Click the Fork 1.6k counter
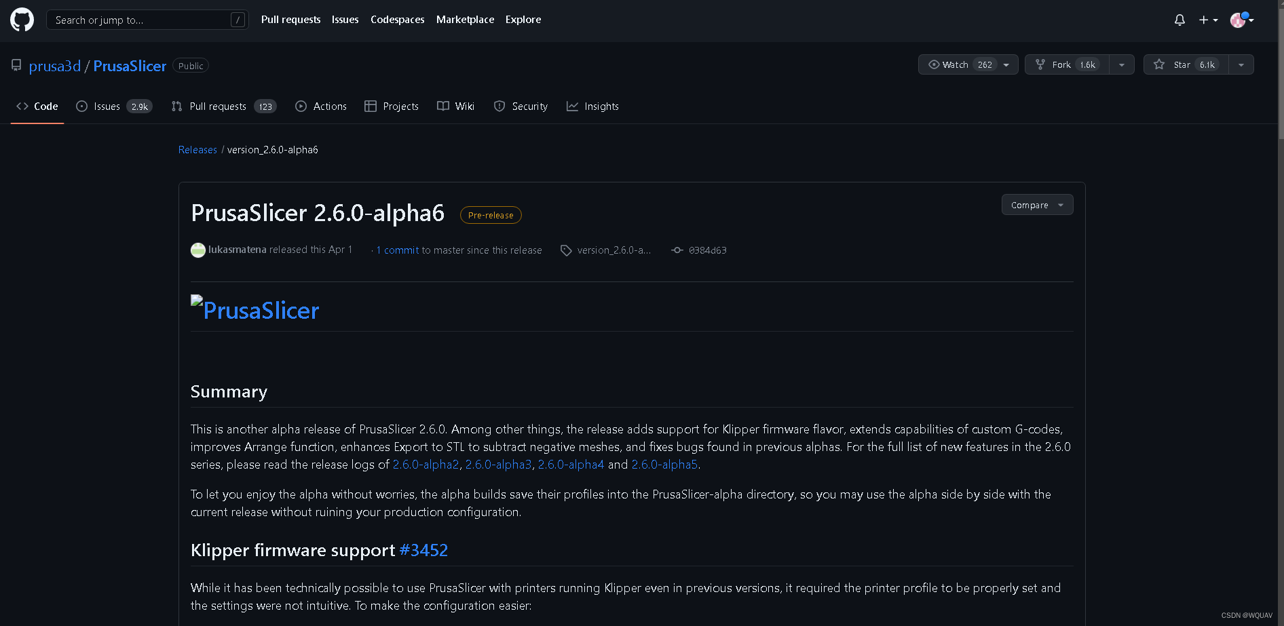1284x626 pixels. 1088,65
